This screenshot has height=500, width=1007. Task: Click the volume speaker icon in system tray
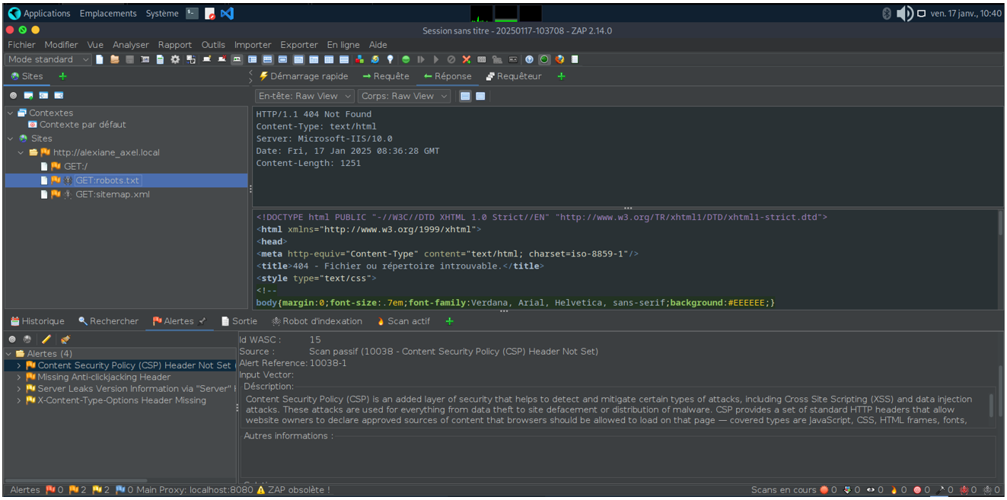click(904, 13)
